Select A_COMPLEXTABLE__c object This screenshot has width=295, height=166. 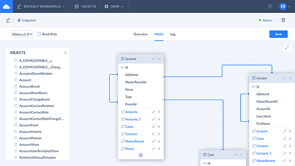point(35,60)
